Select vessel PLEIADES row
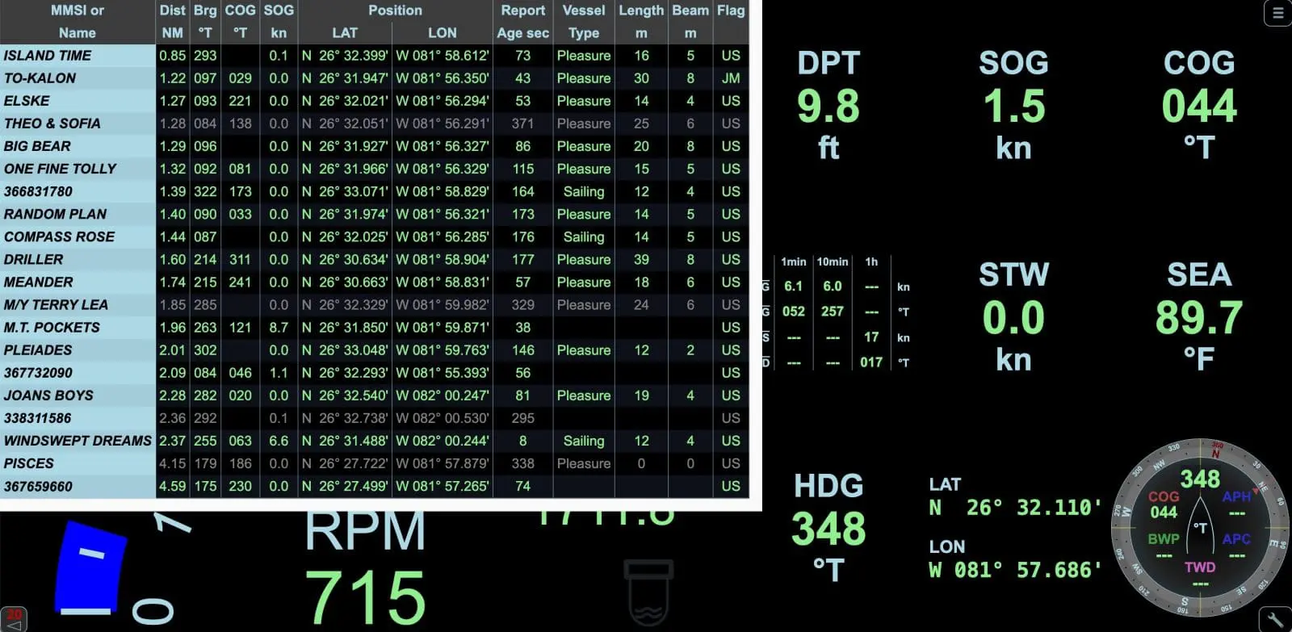The width and height of the screenshot is (1292, 632). pyautogui.click(x=374, y=349)
